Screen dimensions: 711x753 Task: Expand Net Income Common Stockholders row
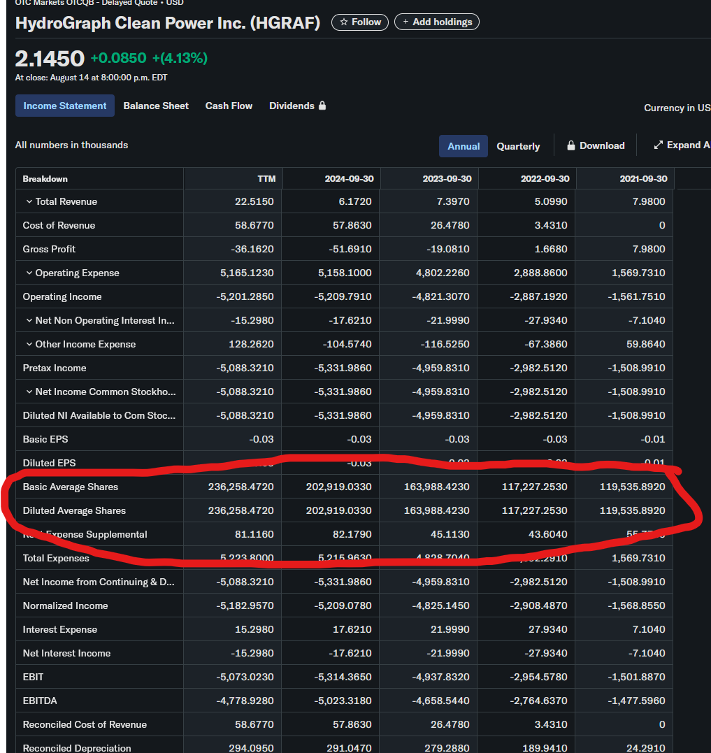click(x=29, y=392)
